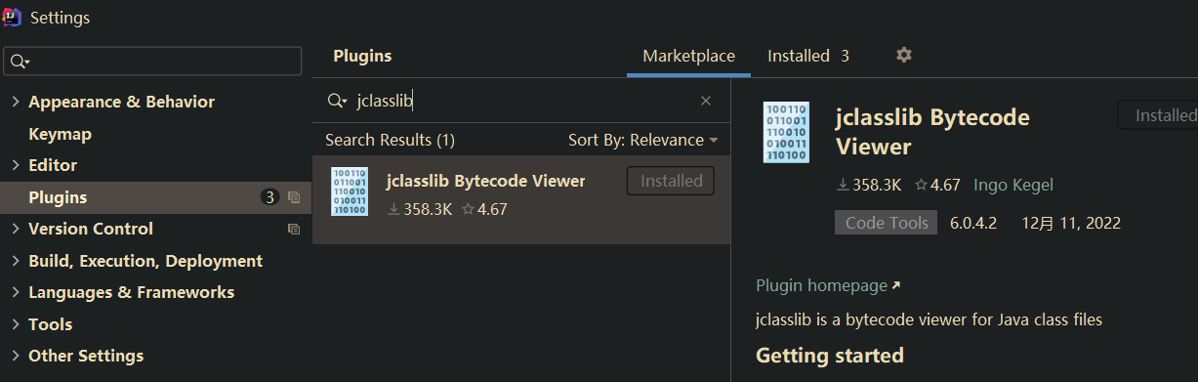This screenshot has height=382, width=1198.
Task: Click the IntelliJ logo in the title bar
Action: pyautogui.click(x=13, y=17)
